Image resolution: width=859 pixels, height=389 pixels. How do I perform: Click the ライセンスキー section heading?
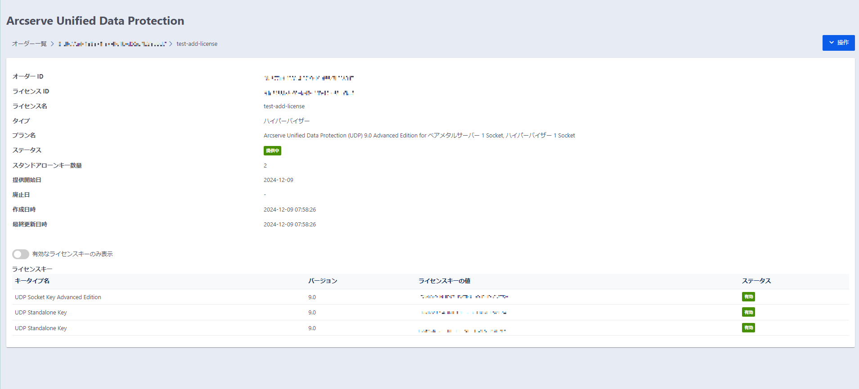pyautogui.click(x=32, y=269)
